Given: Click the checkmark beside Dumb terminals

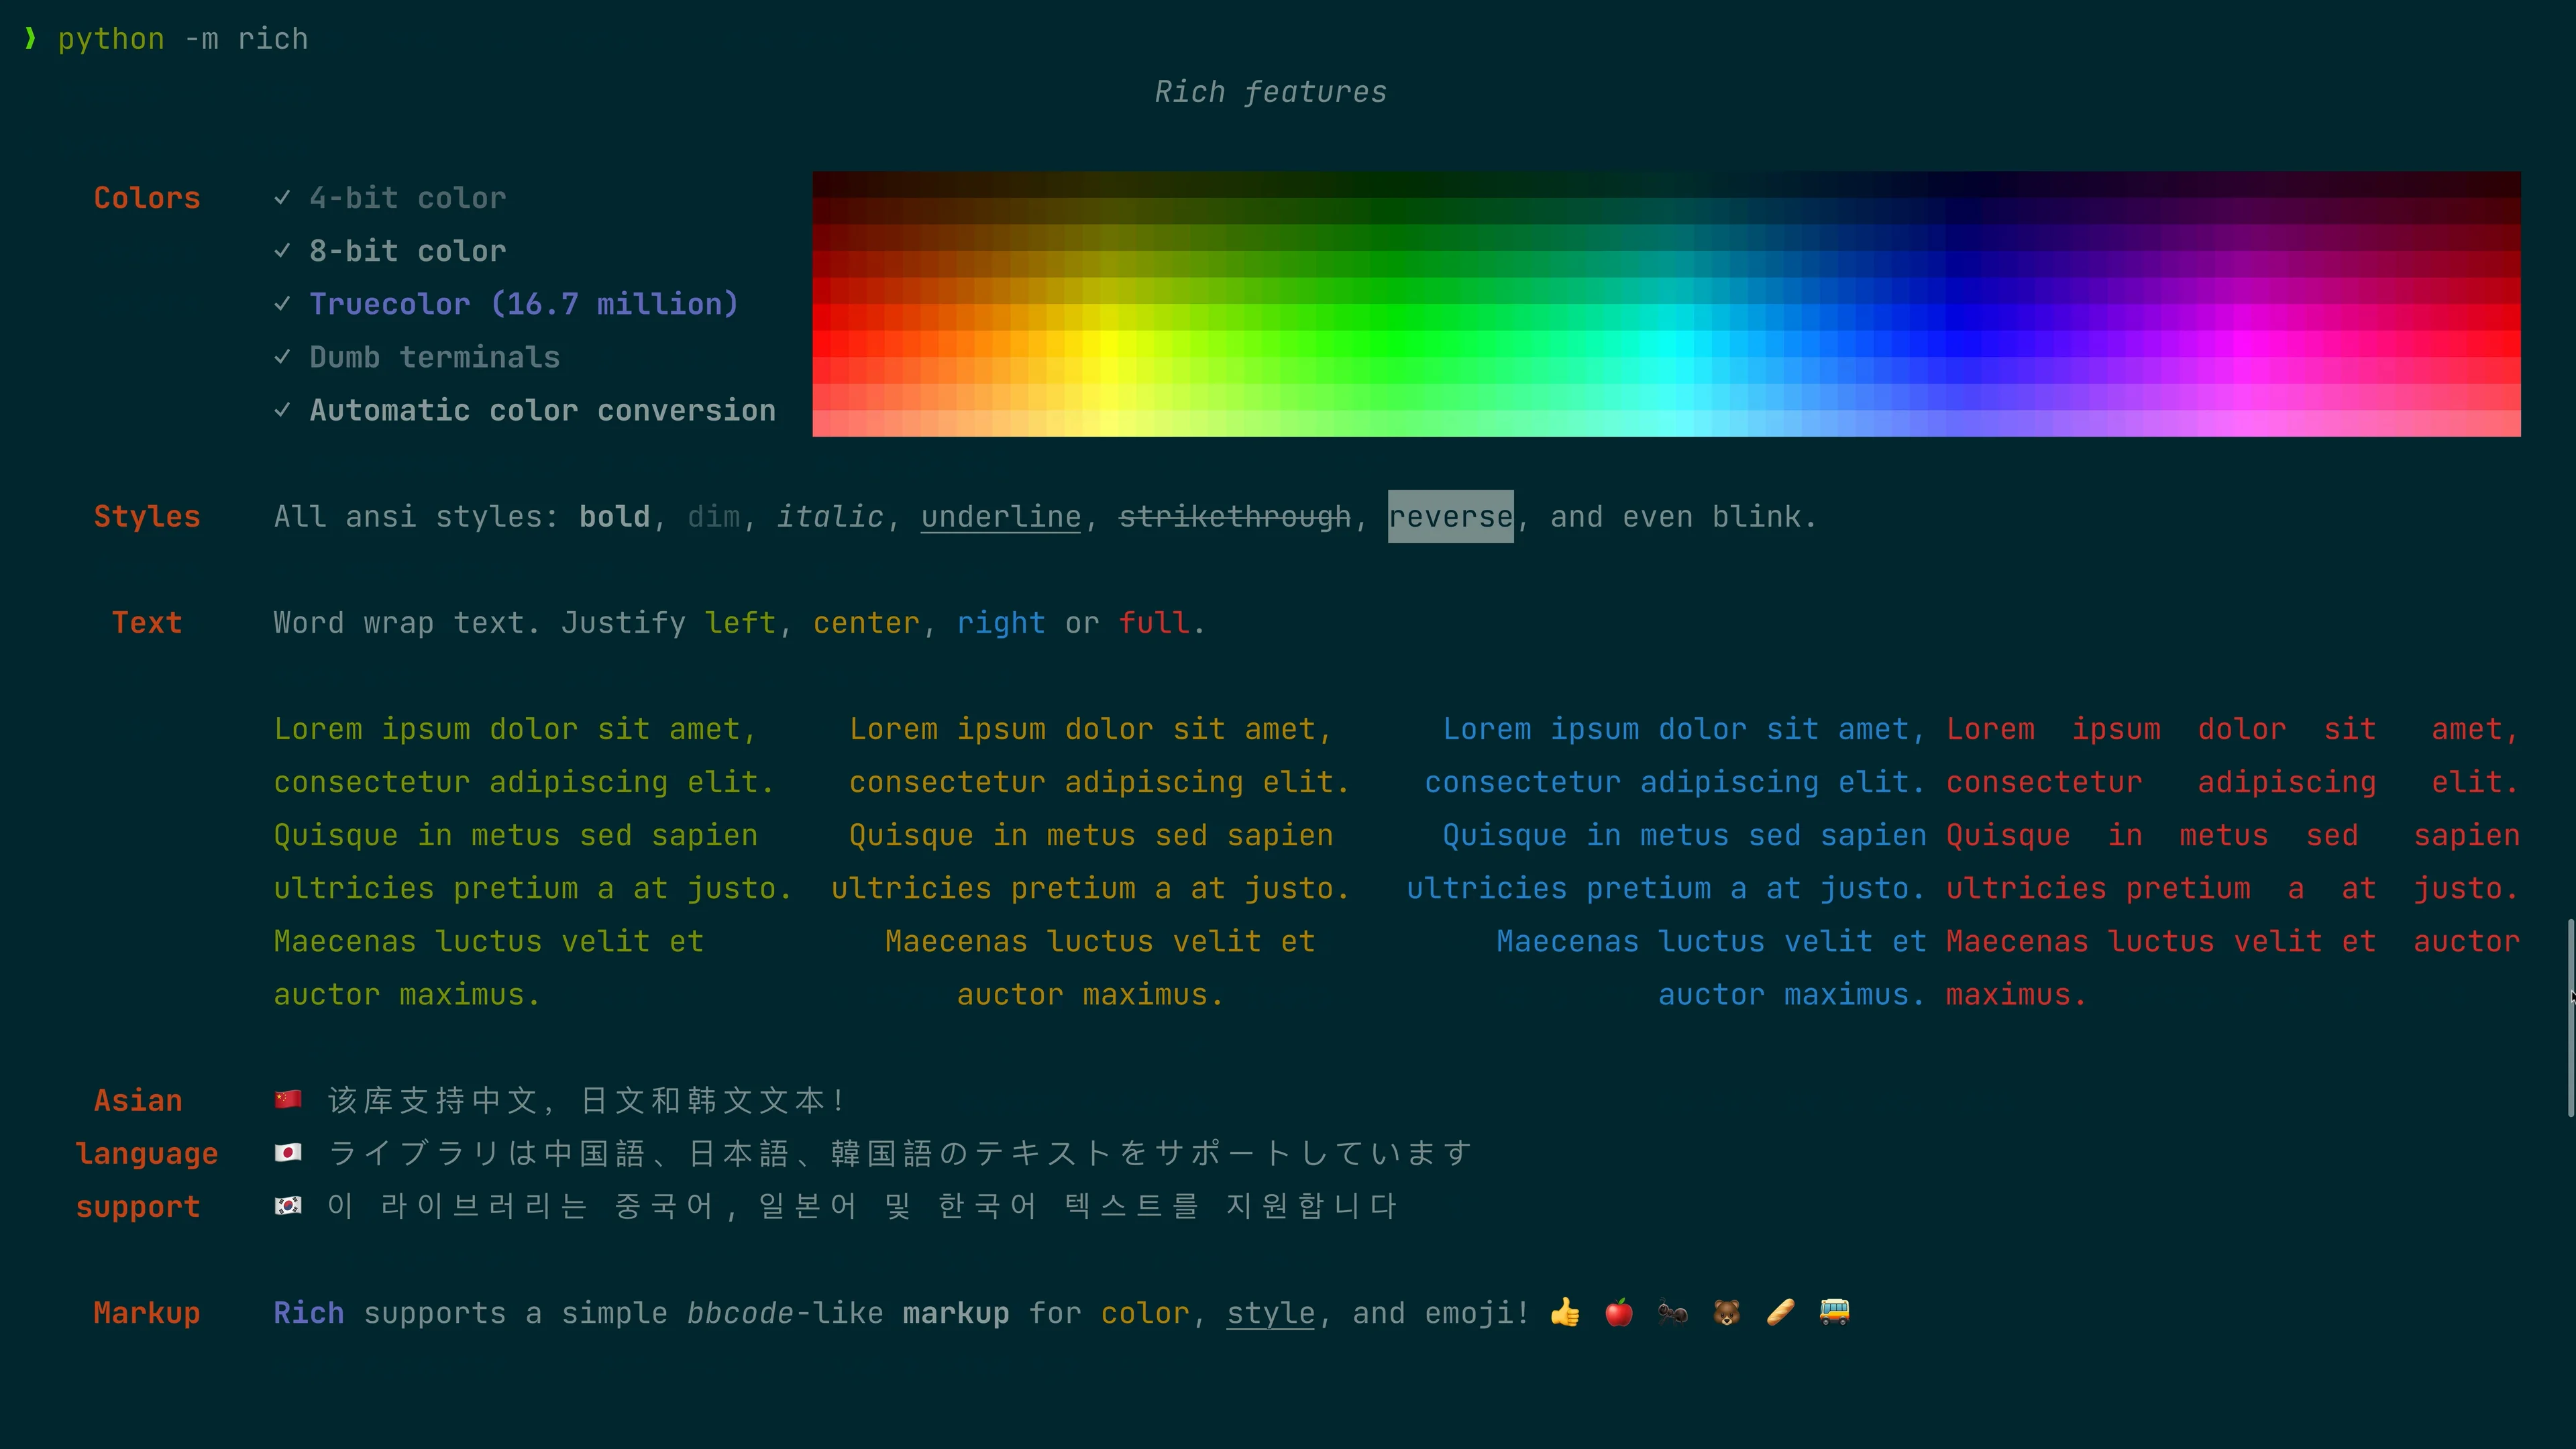Looking at the screenshot, I should click(283, 357).
